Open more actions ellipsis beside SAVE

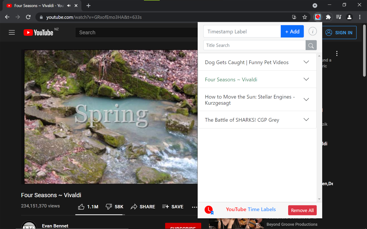tap(194, 207)
